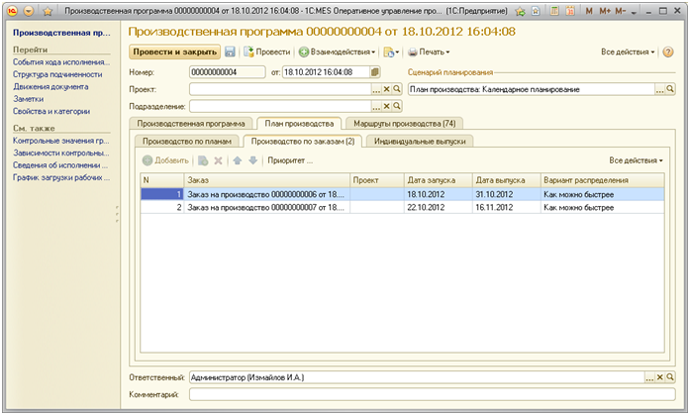This screenshot has width=690, height=415.
Task: Open the create-based-on document dropdown icon
Action: [391, 52]
